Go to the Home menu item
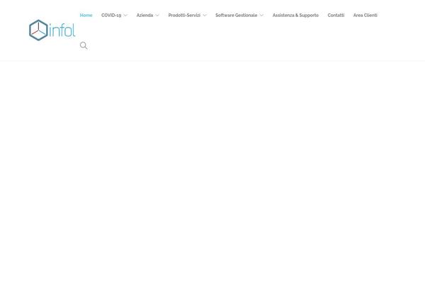This screenshot has width=425, height=283. [x=86, y=15]
